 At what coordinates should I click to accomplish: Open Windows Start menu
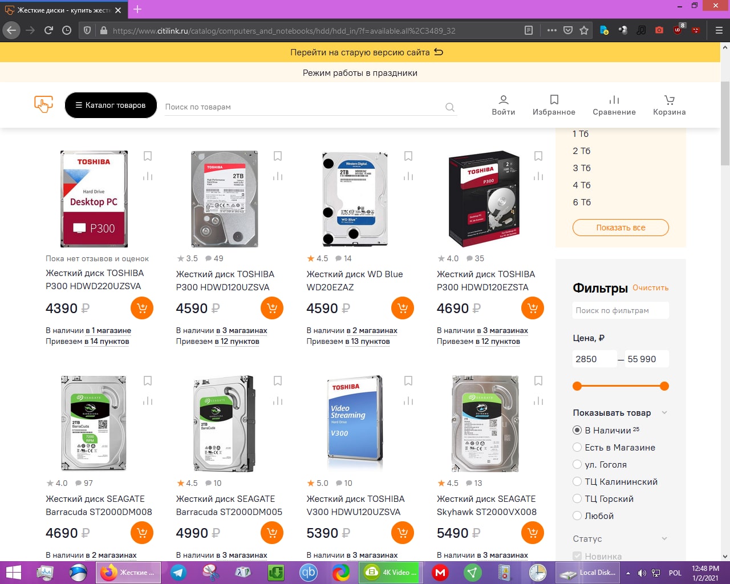tap(13, 573)
